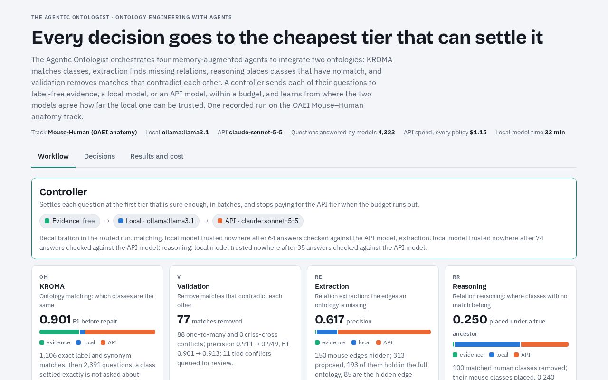
Task: Click KROMA legend's evidence swatch
Action: [x=42, y=342]
